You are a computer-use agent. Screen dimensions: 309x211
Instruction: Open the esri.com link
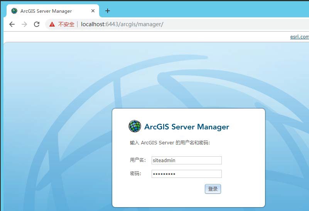tap(299, 37)
